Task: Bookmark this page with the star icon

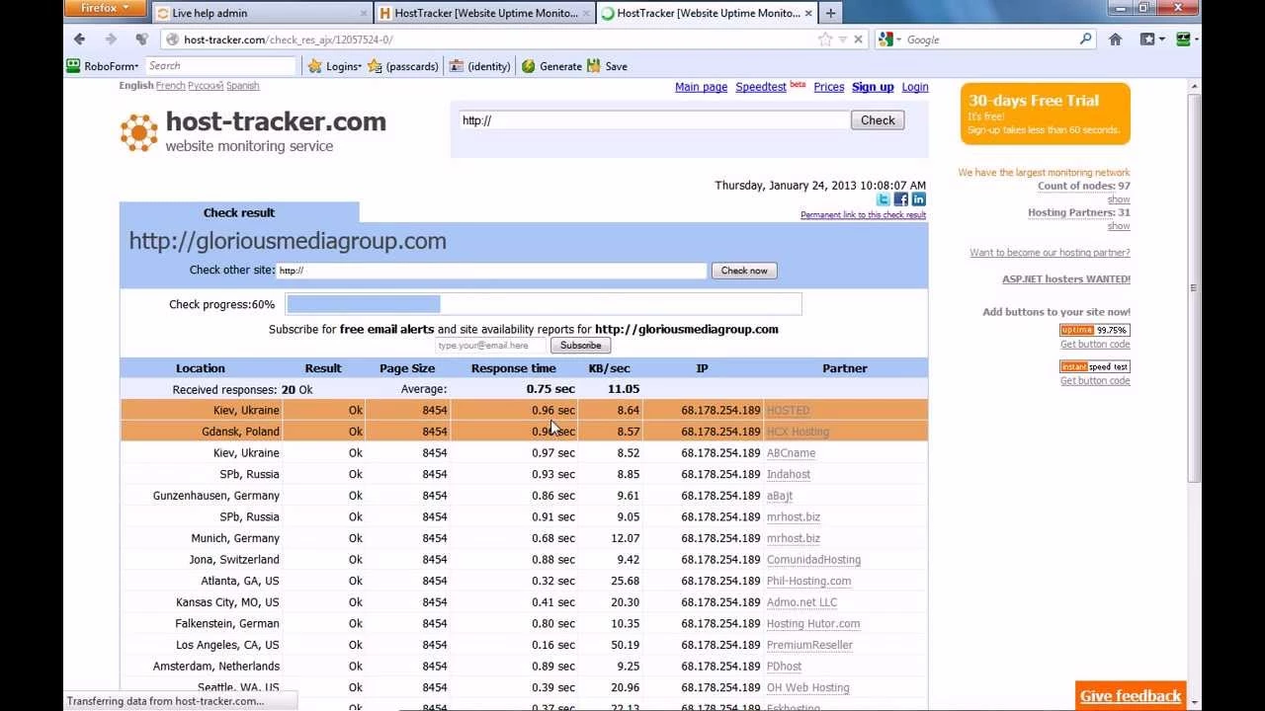Action: click(x=825, y=39)
